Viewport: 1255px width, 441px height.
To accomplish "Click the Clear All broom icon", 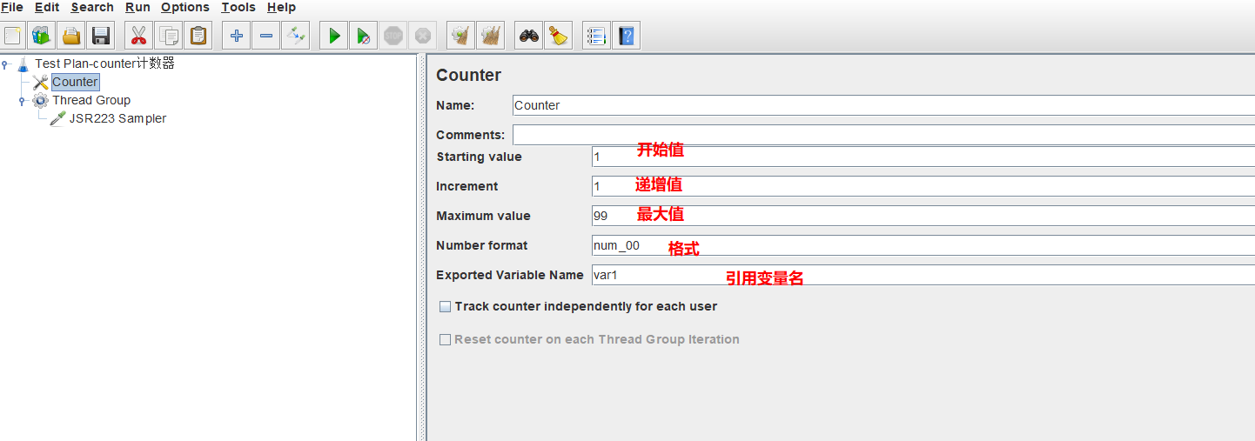I will (558, 36).
